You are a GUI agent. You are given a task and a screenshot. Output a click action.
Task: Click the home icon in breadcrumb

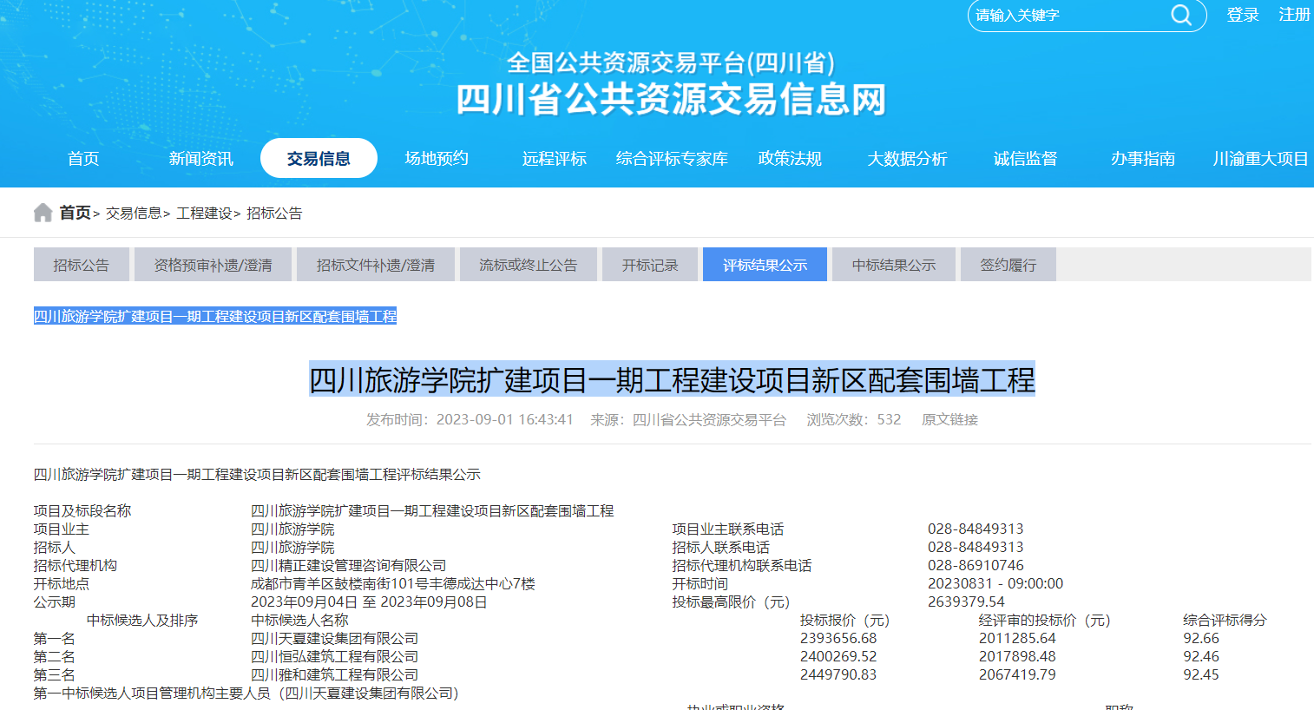(x=43, y=213)
